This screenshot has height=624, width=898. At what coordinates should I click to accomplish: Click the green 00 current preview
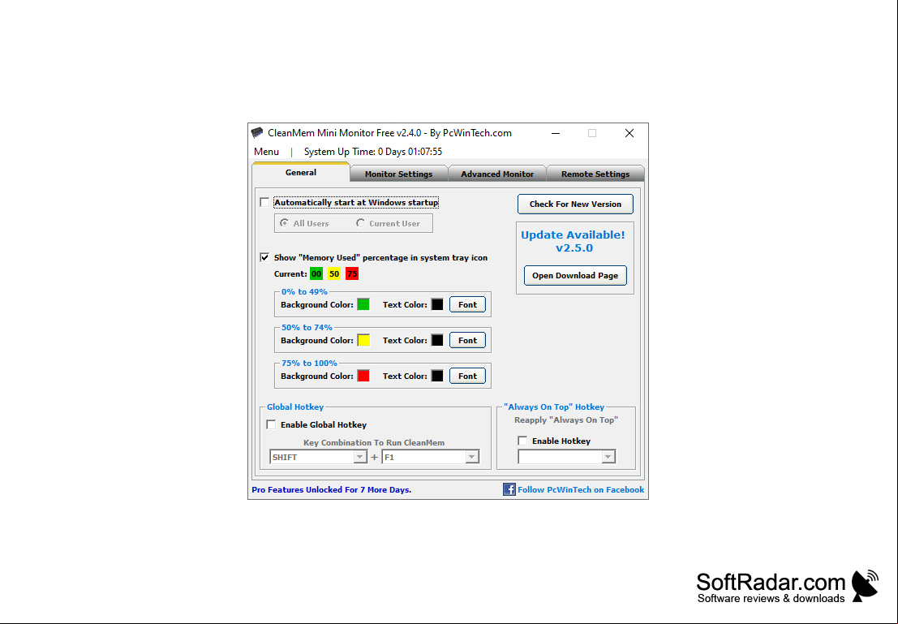coord(316,274)
